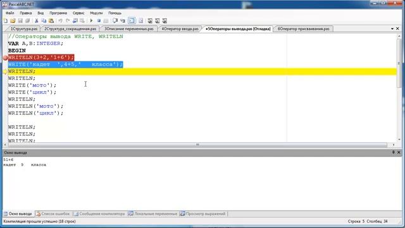Click the BEGIN keyword line
Screen dimensions: 405x228
coord(17,51)
